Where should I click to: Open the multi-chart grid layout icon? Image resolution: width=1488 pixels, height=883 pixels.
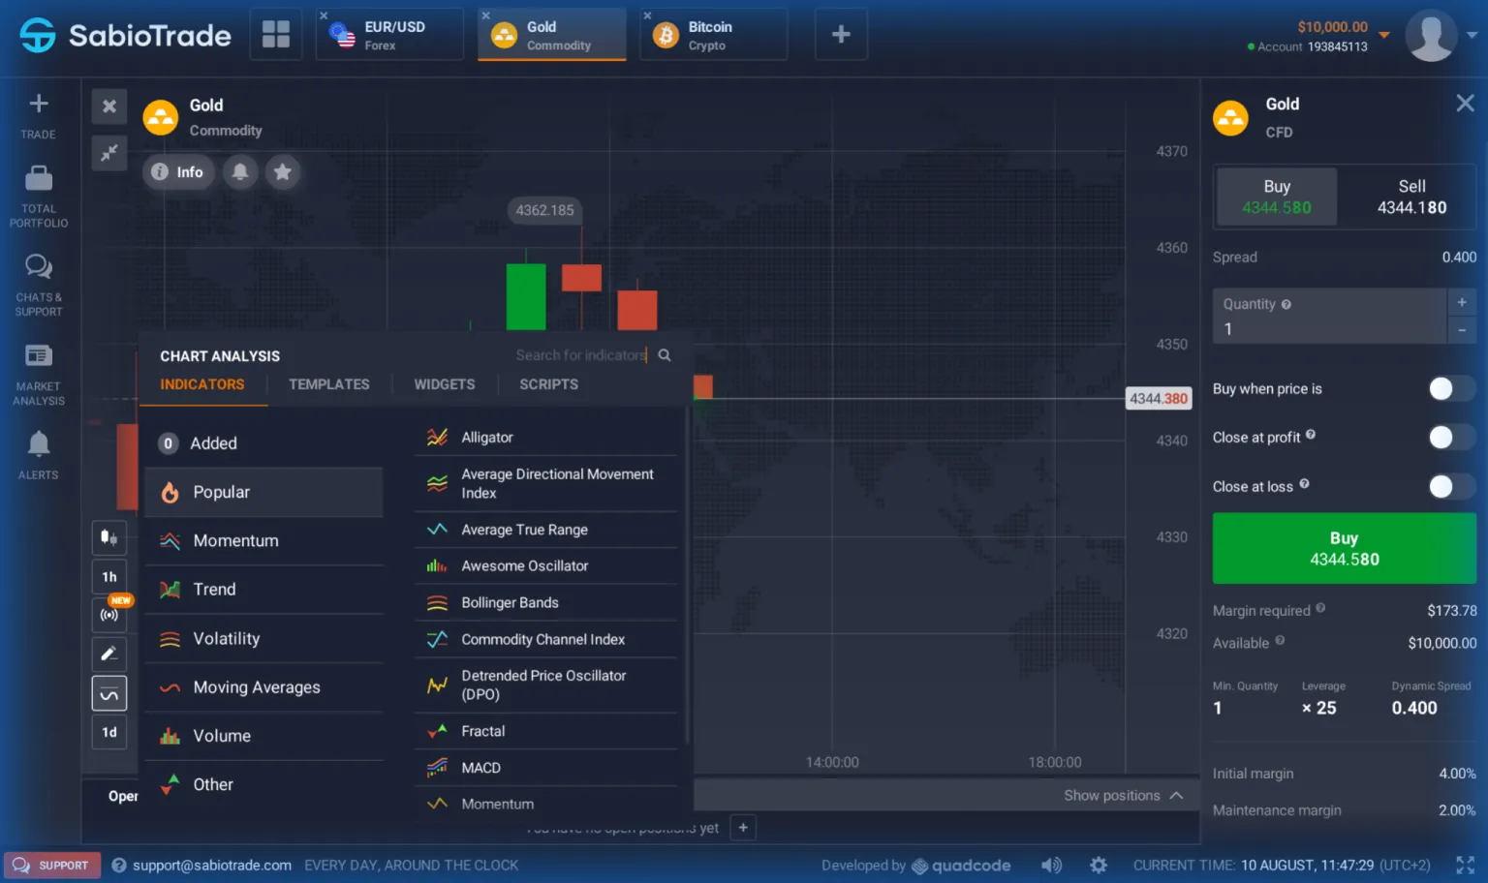276,35
